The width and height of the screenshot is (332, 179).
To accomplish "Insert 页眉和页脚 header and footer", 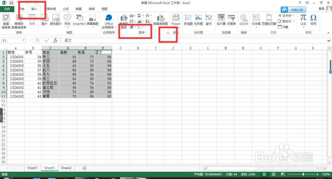I will (269, 20).
